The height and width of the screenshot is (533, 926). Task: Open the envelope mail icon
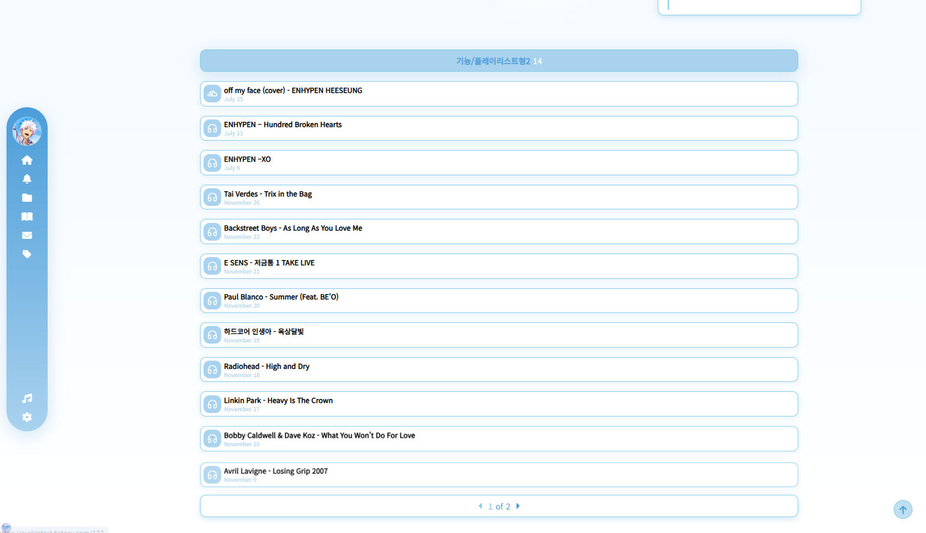pyautogui.click(x=27, y=235)
